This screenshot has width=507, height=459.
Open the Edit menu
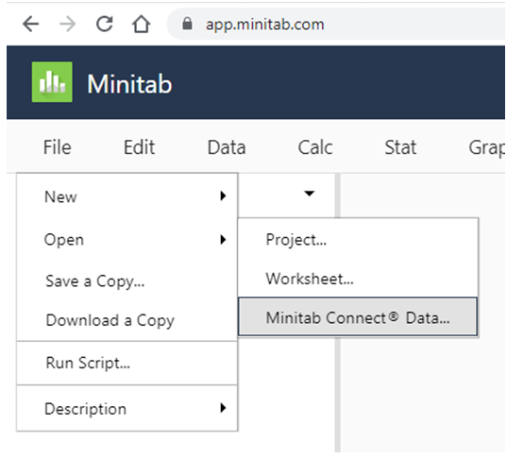click(140, 147)
